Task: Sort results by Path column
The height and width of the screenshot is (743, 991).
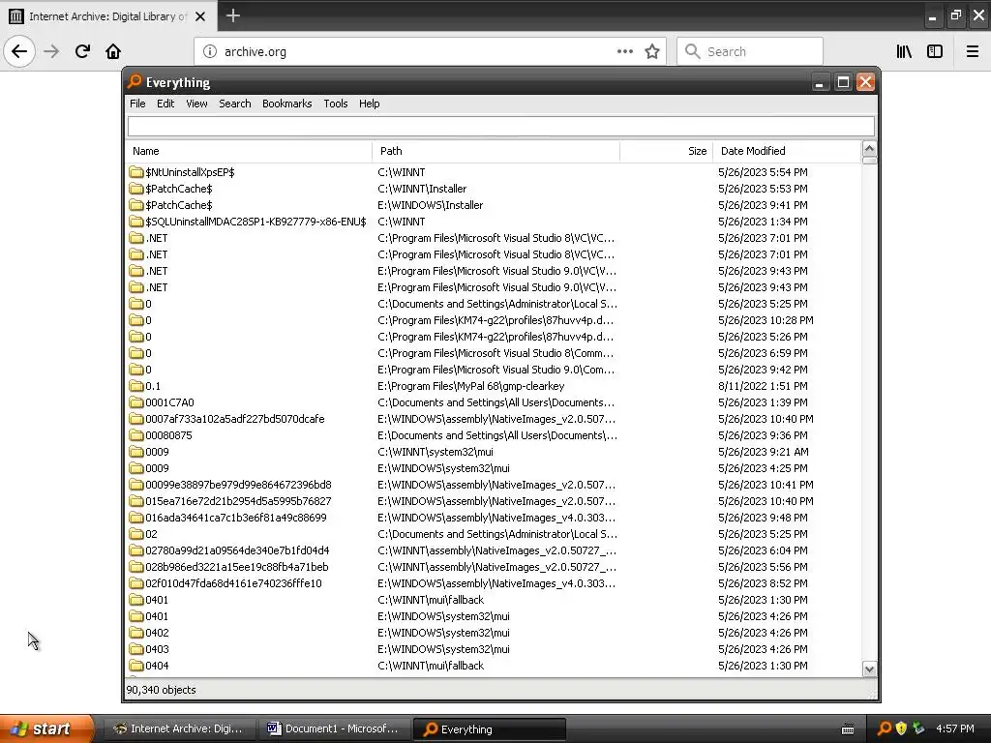Action: click(496, 151)
